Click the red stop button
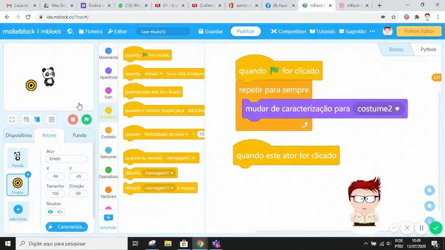 coord(73,119)
